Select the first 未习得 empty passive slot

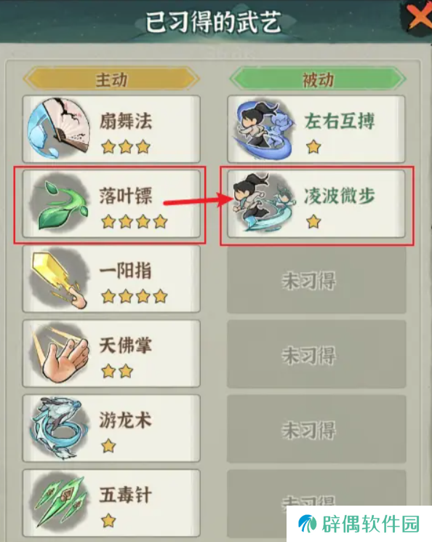click(x=316, y=280)
